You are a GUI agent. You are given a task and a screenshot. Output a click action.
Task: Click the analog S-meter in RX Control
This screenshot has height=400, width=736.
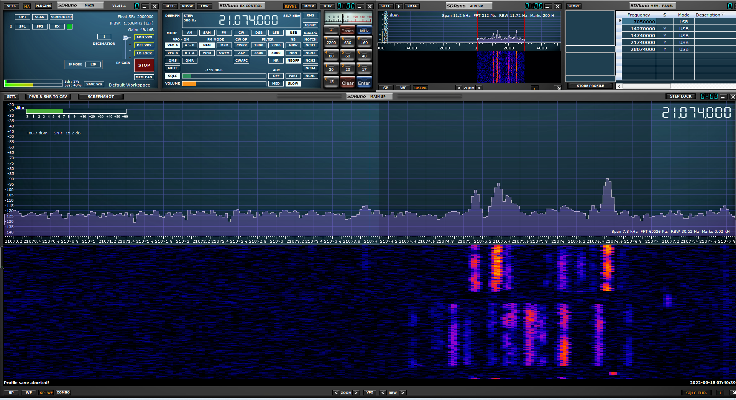pos(348,18)
